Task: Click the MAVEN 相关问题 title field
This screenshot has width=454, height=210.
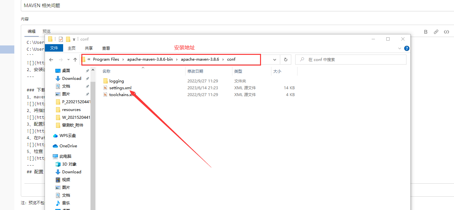Action: tap(237, 6)
